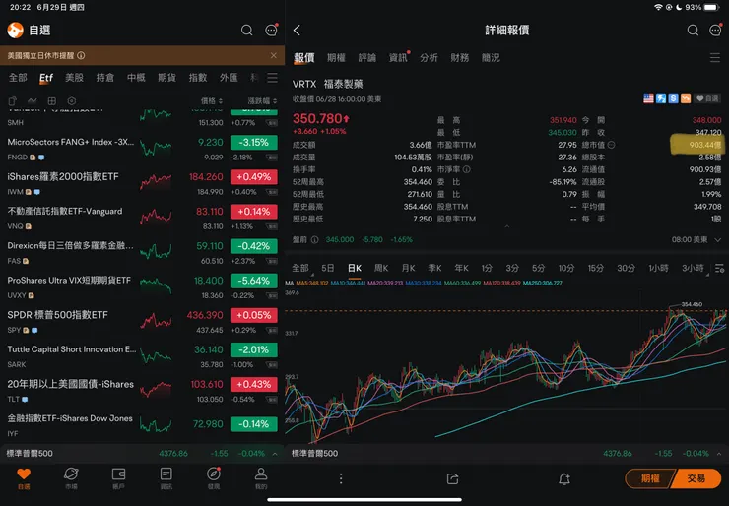The image size is (729, 506).
Task: Toggle VRTX in 自選 favorites
Action: pyautogui.click(x=707, y=98)
